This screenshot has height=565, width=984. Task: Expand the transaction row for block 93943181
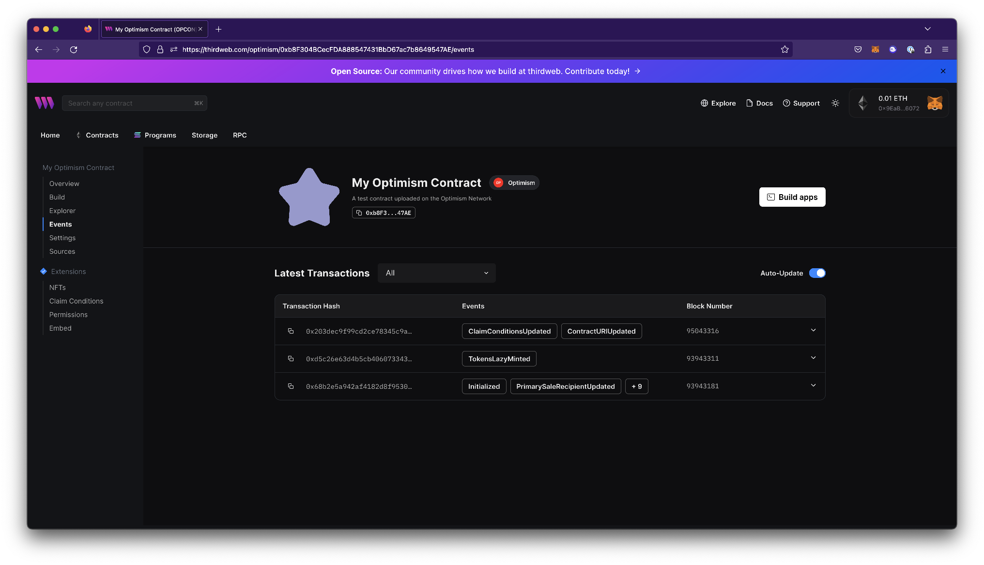[813, 385]
